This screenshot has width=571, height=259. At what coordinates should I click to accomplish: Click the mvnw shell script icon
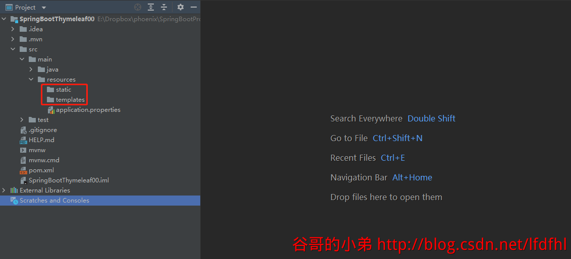23,150
